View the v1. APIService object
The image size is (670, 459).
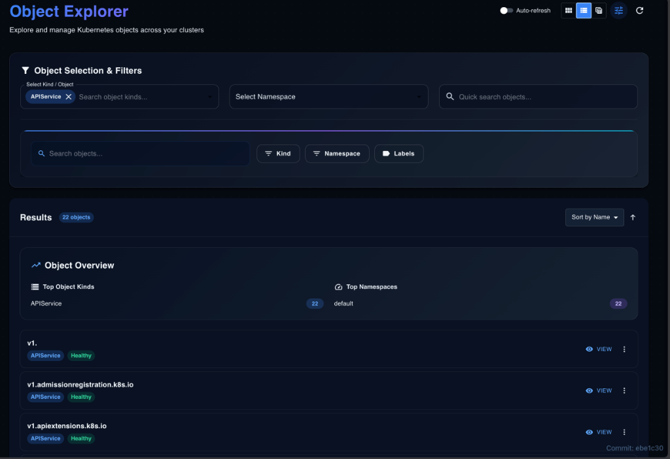pyautogui.click(x=599, y=349)
